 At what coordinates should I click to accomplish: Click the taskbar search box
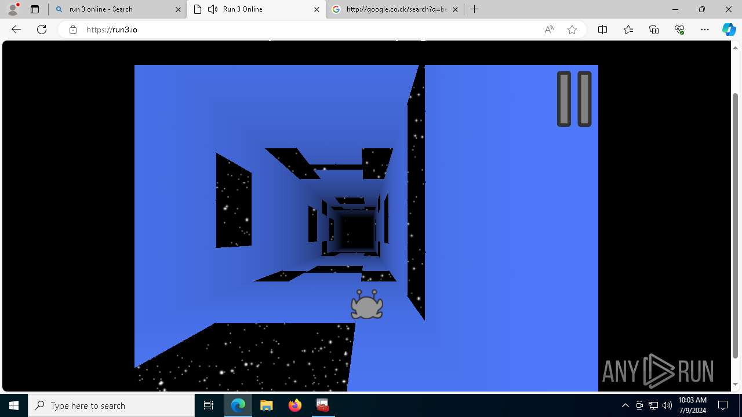pyautogui.click(x=111, y=405)
